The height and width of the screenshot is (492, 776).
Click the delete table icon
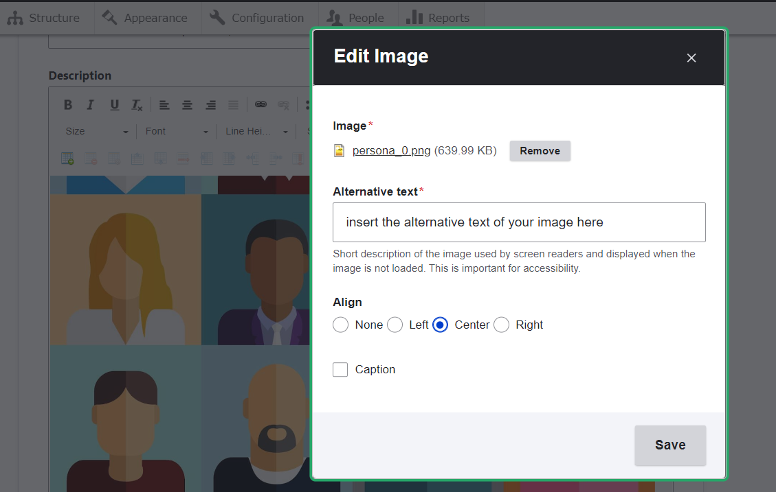[91, 159]
